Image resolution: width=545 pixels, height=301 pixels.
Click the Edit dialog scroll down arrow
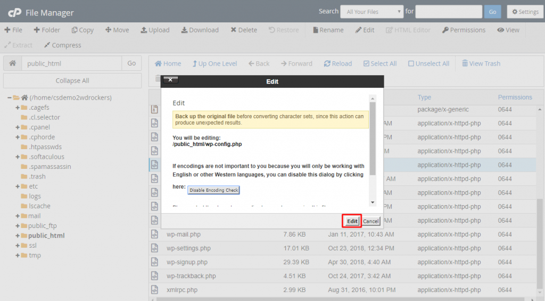[373, 202]
